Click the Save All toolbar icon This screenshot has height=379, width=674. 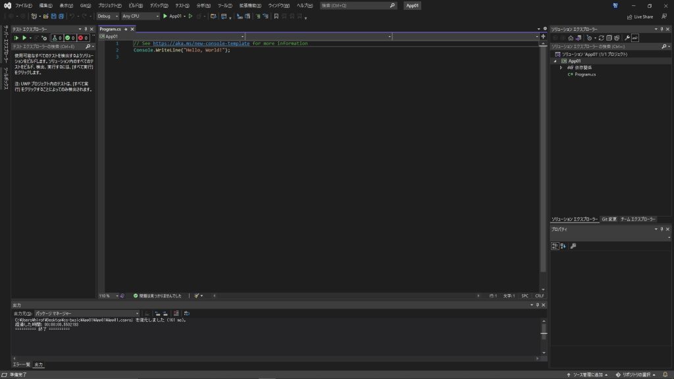click(62, 16)
